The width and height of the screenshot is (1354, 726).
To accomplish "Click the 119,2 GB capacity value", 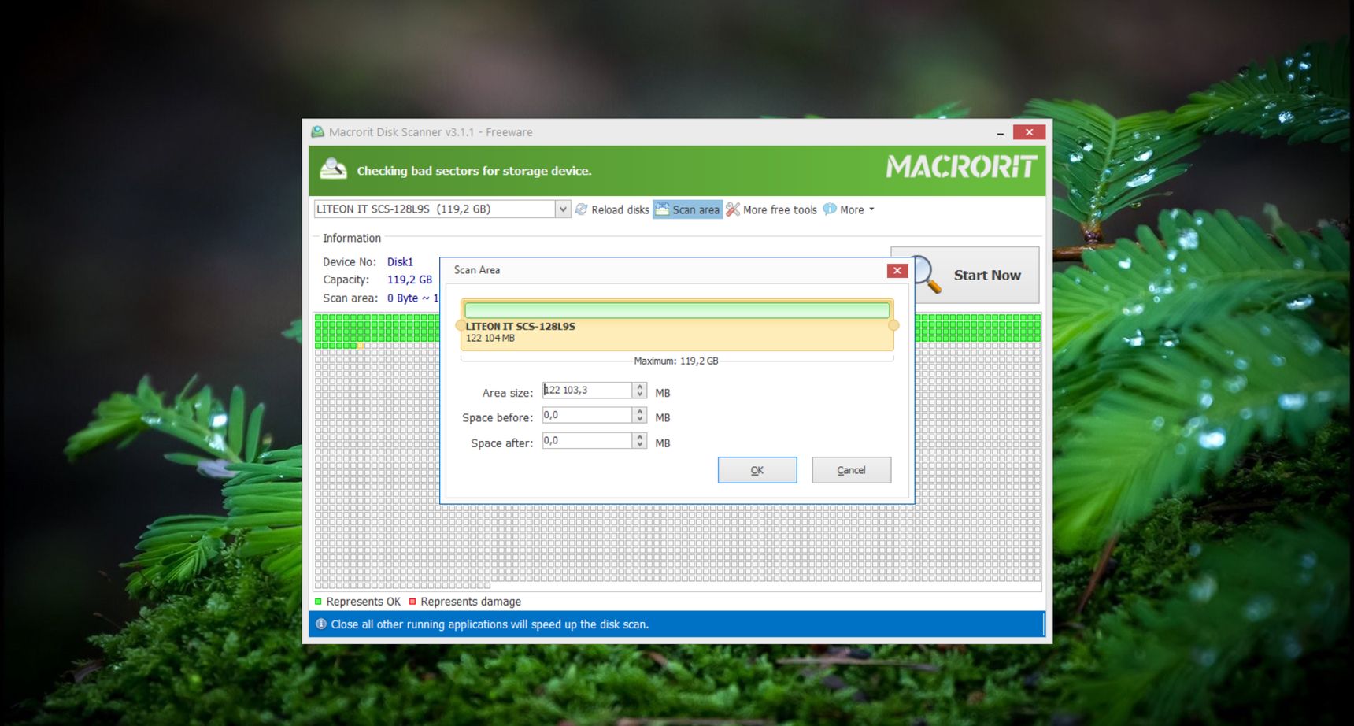I will [409, 280].
